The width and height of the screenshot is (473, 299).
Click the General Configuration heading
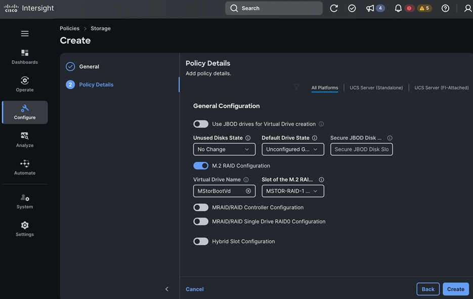pyautogui.click(x=226, y=106)
